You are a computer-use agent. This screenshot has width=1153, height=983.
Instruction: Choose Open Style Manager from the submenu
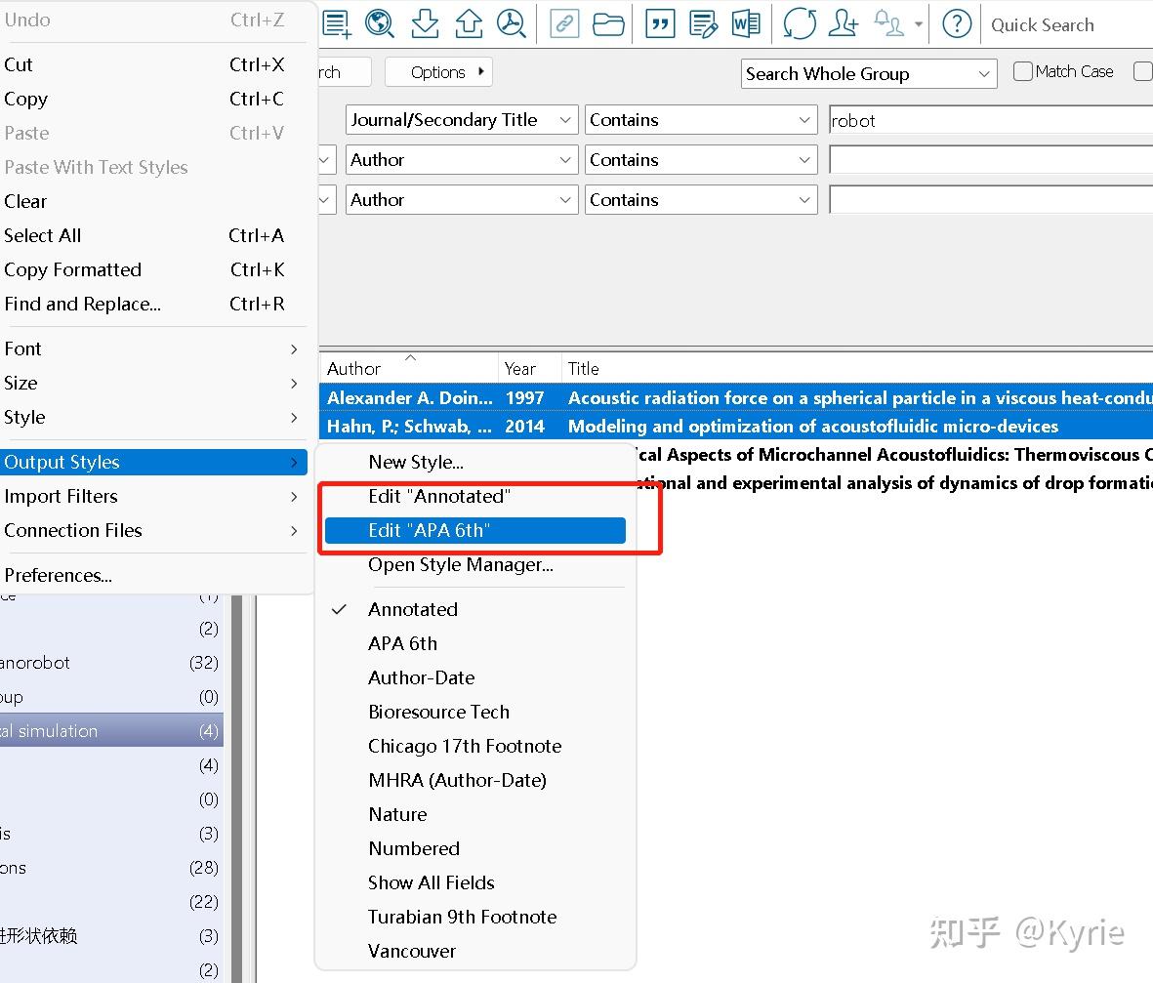coord(460,564)
